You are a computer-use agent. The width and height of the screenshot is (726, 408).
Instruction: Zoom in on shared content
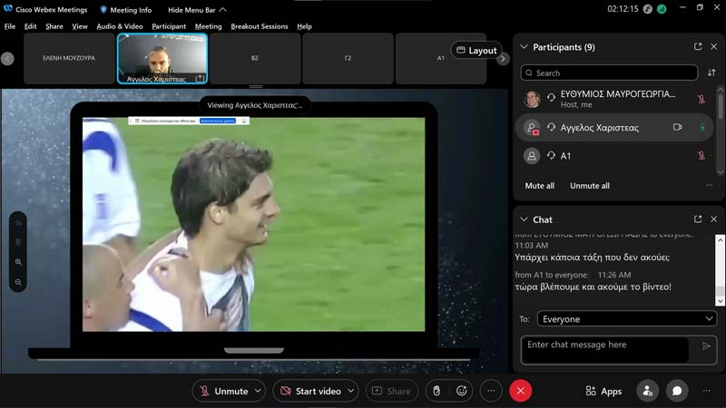pyautogui.click(x=18, y=262)
